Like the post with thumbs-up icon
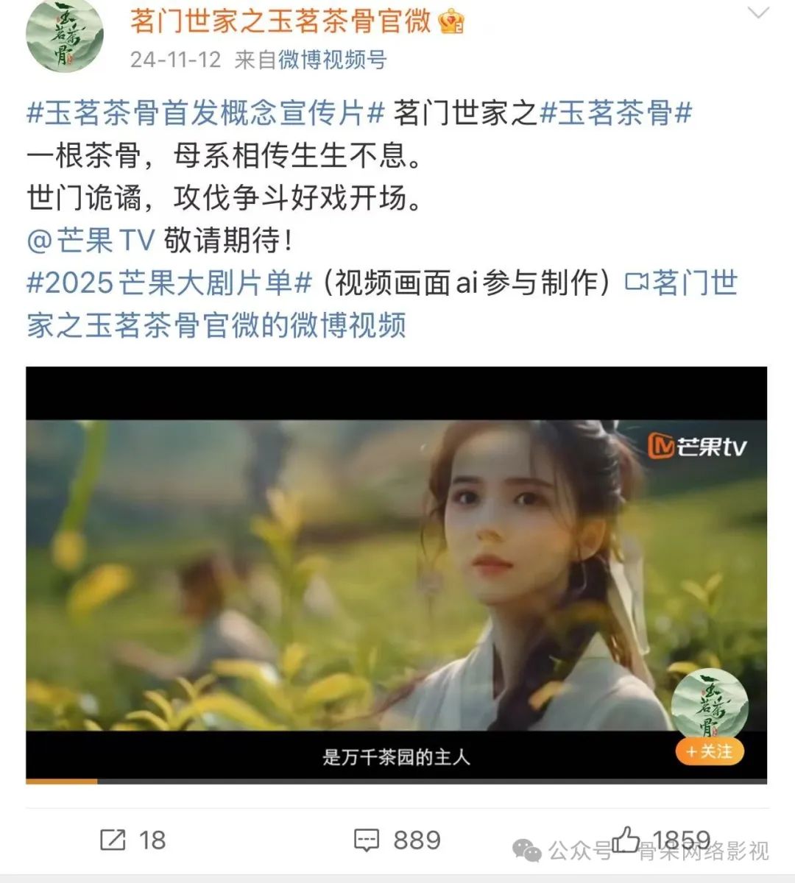 point(626,838)
